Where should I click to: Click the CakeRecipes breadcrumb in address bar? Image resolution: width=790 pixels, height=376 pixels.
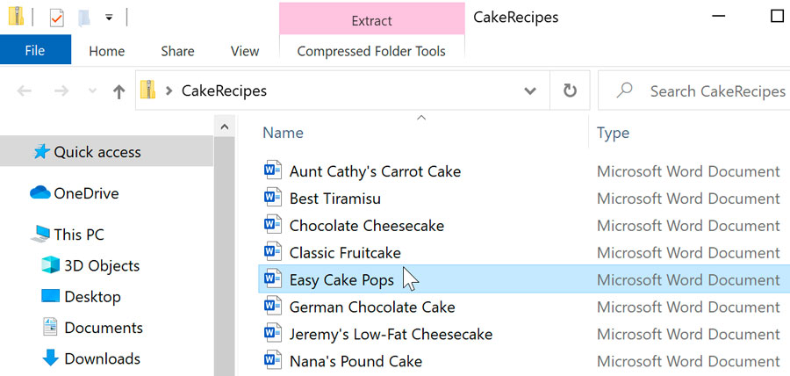pyautogui.click(x=224, y=90)
